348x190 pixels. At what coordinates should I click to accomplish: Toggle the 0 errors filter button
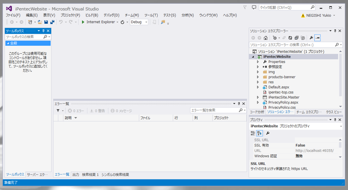(76, 110)
